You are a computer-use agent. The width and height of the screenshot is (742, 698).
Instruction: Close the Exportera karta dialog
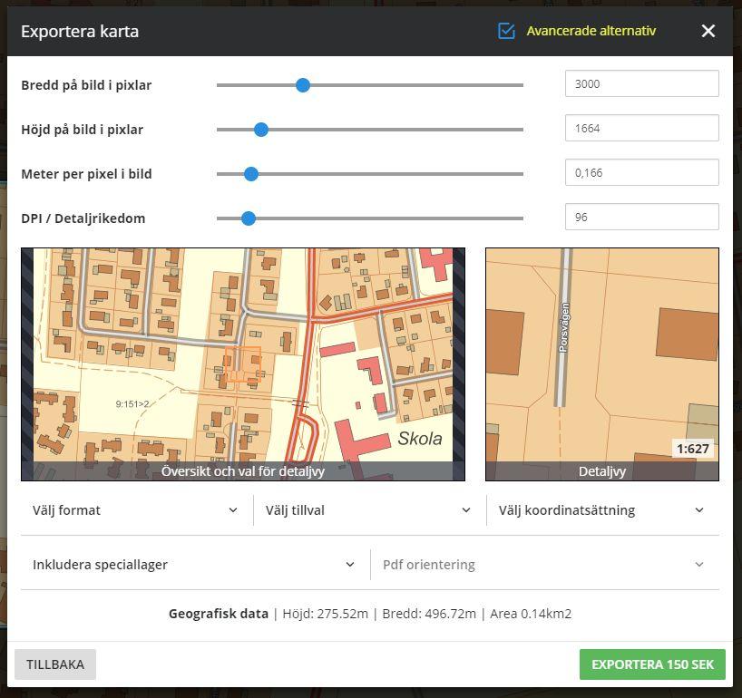708,31
